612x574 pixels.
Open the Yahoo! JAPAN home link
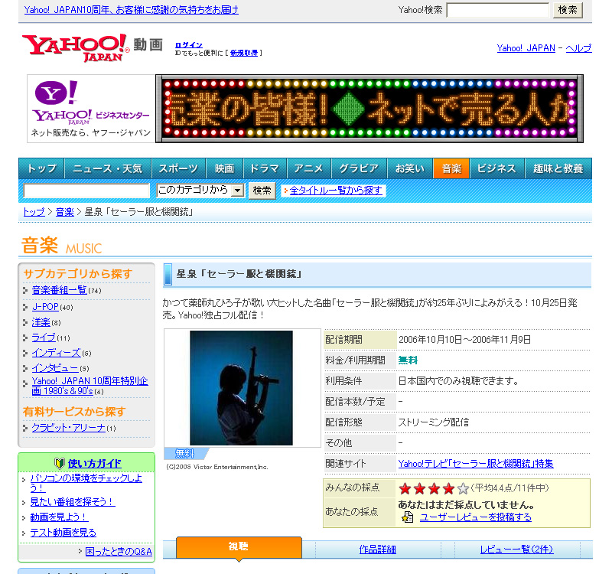click(526, 48)
